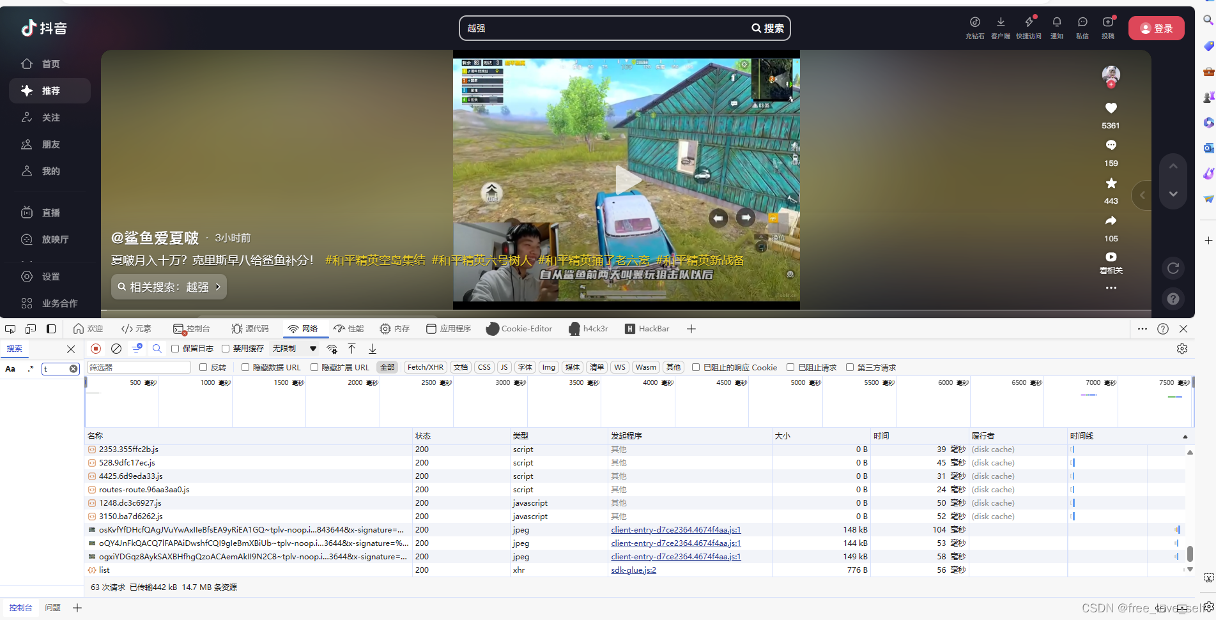Click refresh icon on right side
This screenshot has width=1216, height=620.
tap(1173, 268)
